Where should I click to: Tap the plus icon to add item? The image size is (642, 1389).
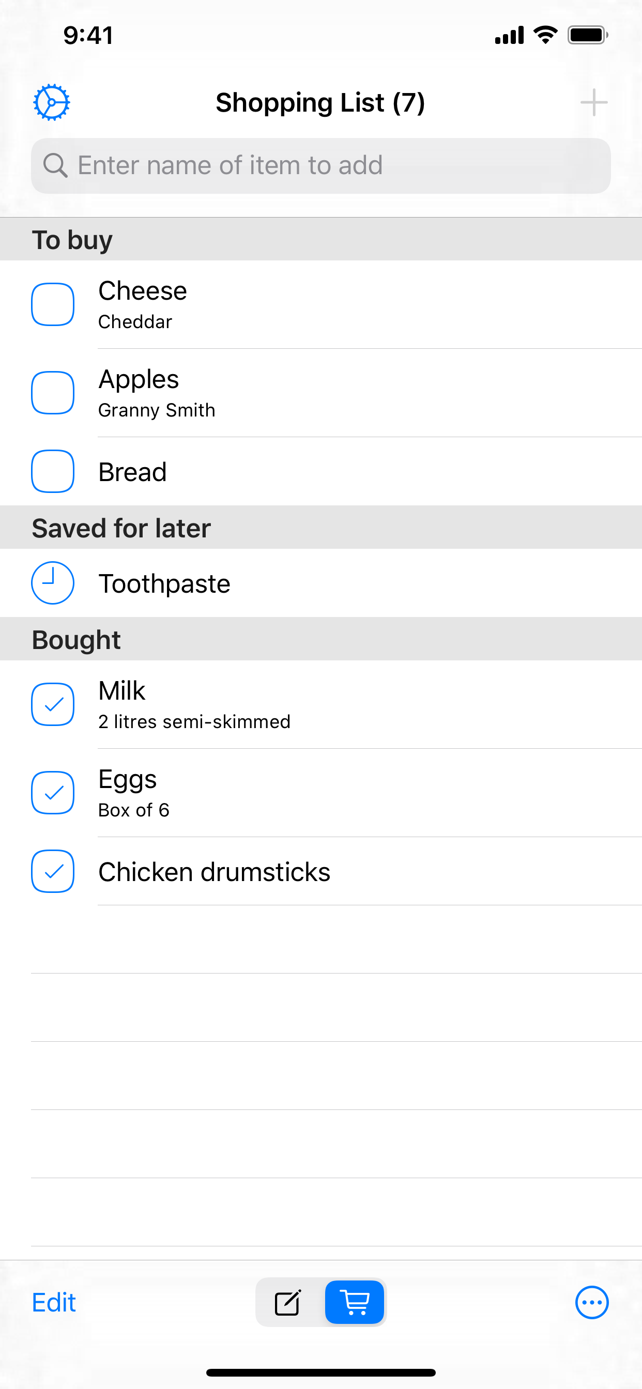click(593, 102)
